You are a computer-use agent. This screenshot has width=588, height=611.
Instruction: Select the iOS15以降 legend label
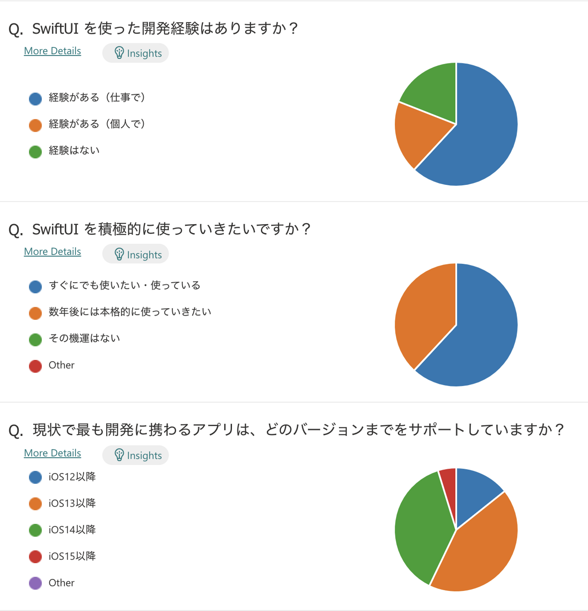[72, 556]
